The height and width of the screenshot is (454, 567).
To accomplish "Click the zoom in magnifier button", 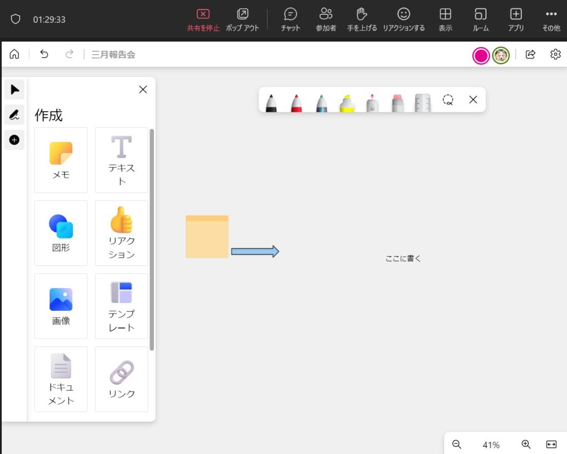I will coord(526,444).
